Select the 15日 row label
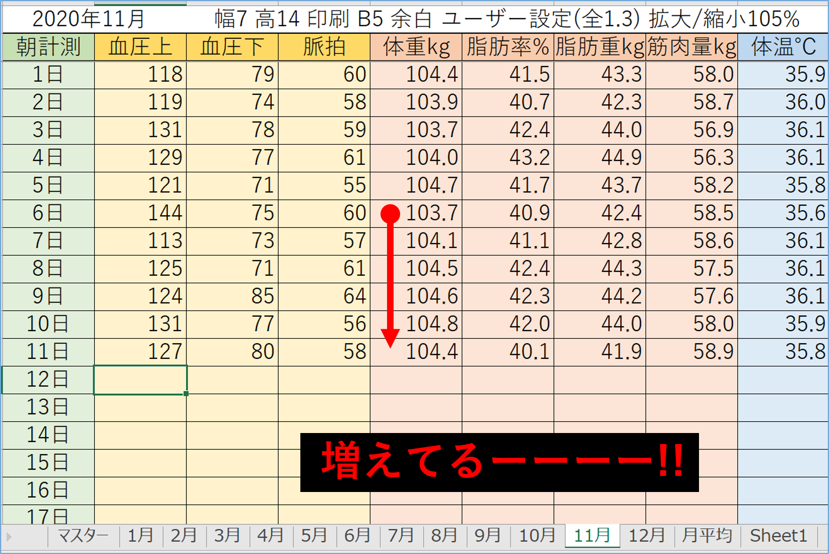 (48, 463)
